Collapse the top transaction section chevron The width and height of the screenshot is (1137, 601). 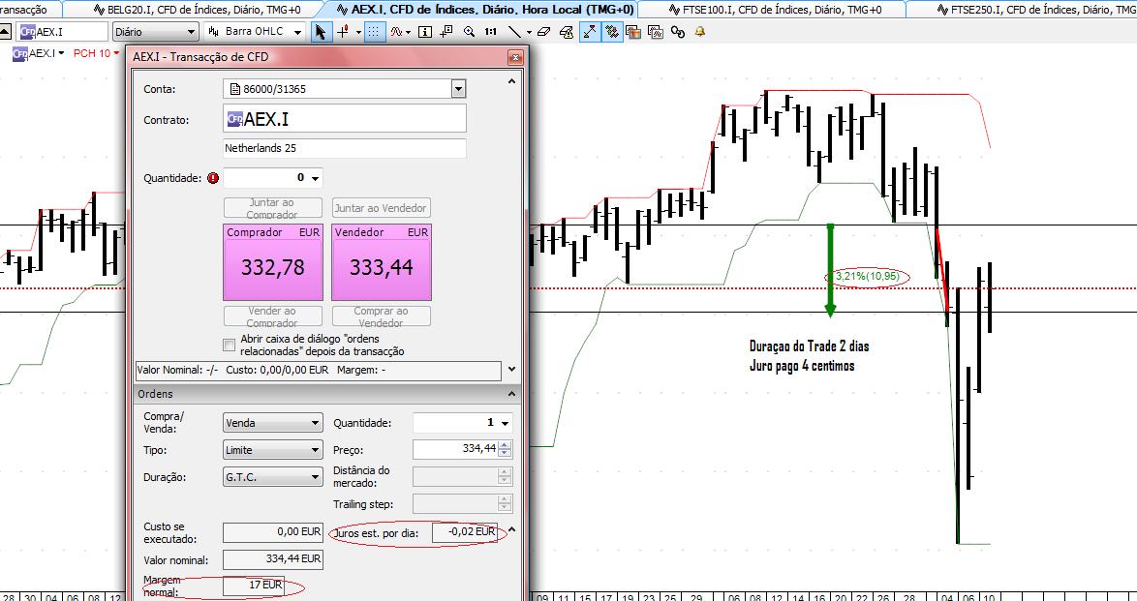tap(512, 82)
